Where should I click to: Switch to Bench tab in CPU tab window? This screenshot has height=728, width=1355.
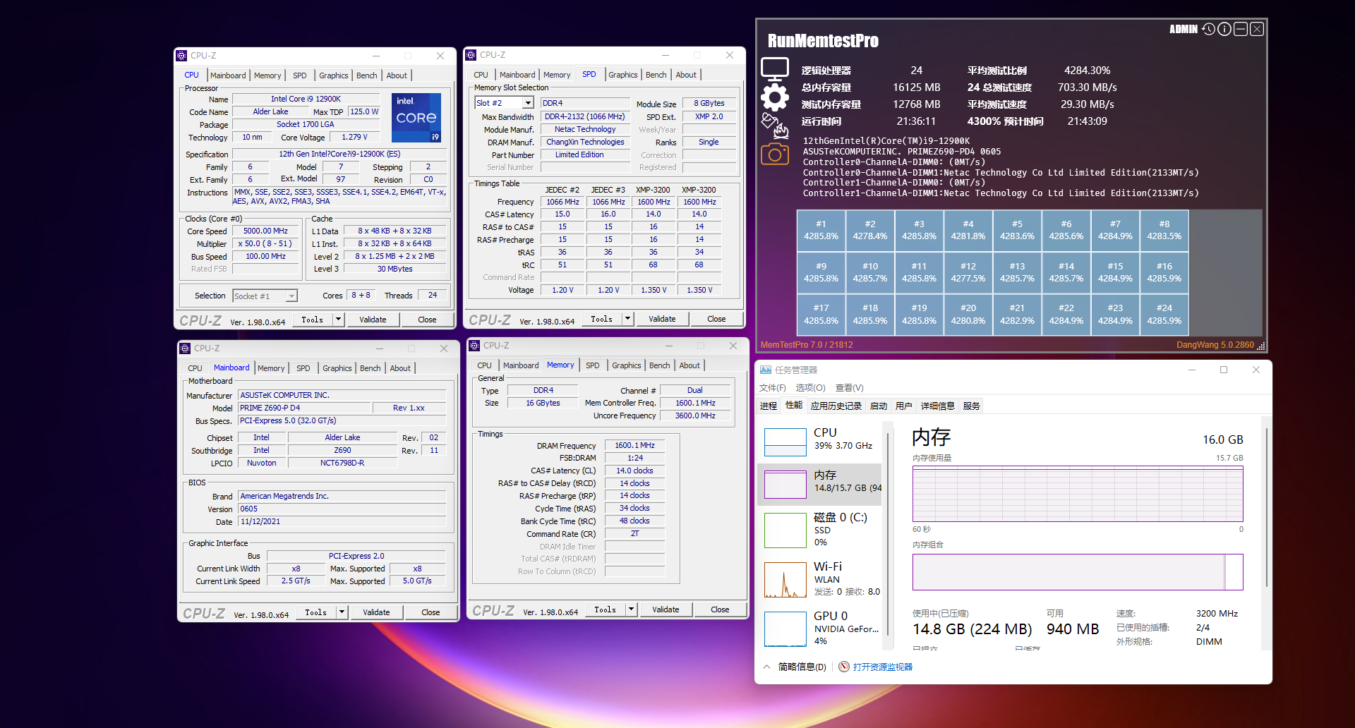pyautogui.click(x=366, y=75)
